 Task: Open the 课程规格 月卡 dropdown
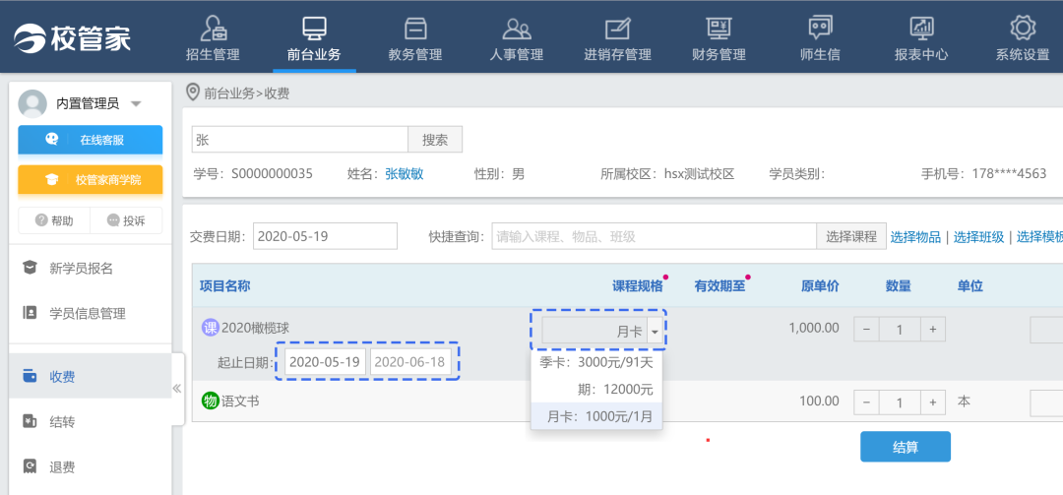(656, 332)
